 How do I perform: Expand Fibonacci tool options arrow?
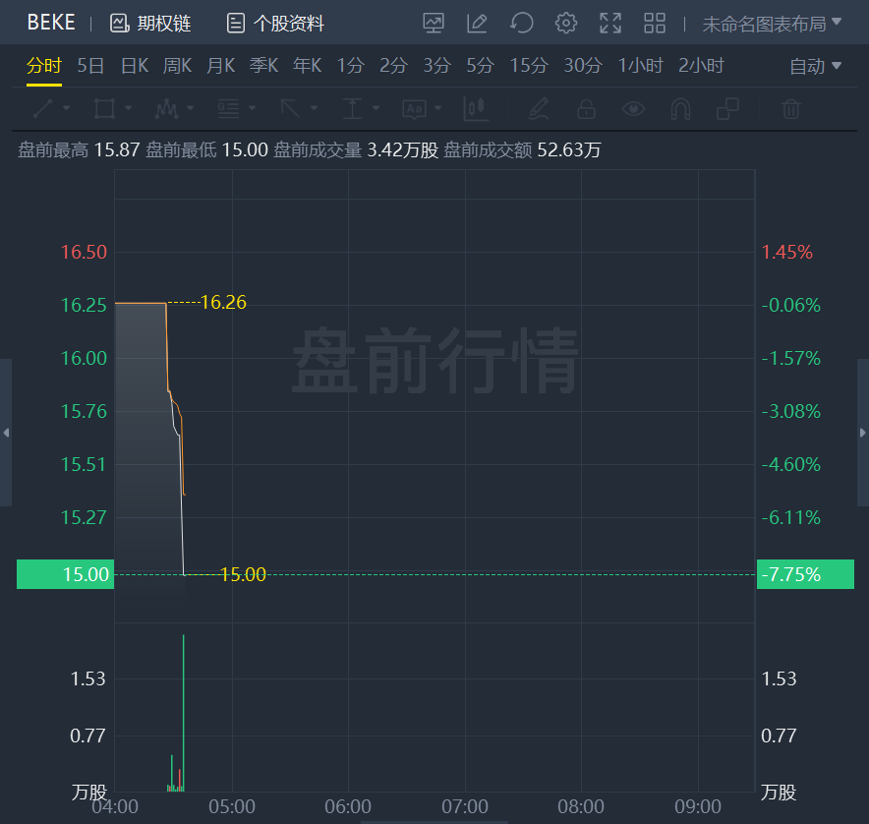click(x=253, y=108)
